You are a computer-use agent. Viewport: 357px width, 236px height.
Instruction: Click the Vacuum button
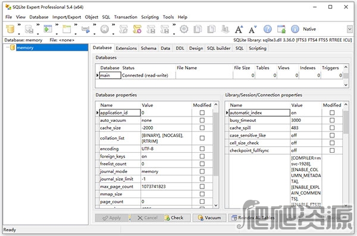[x=209, y=218]
